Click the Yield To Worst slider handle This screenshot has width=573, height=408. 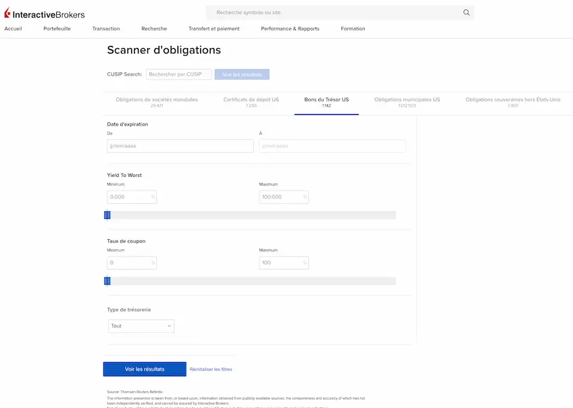click(x=107, y=215)
